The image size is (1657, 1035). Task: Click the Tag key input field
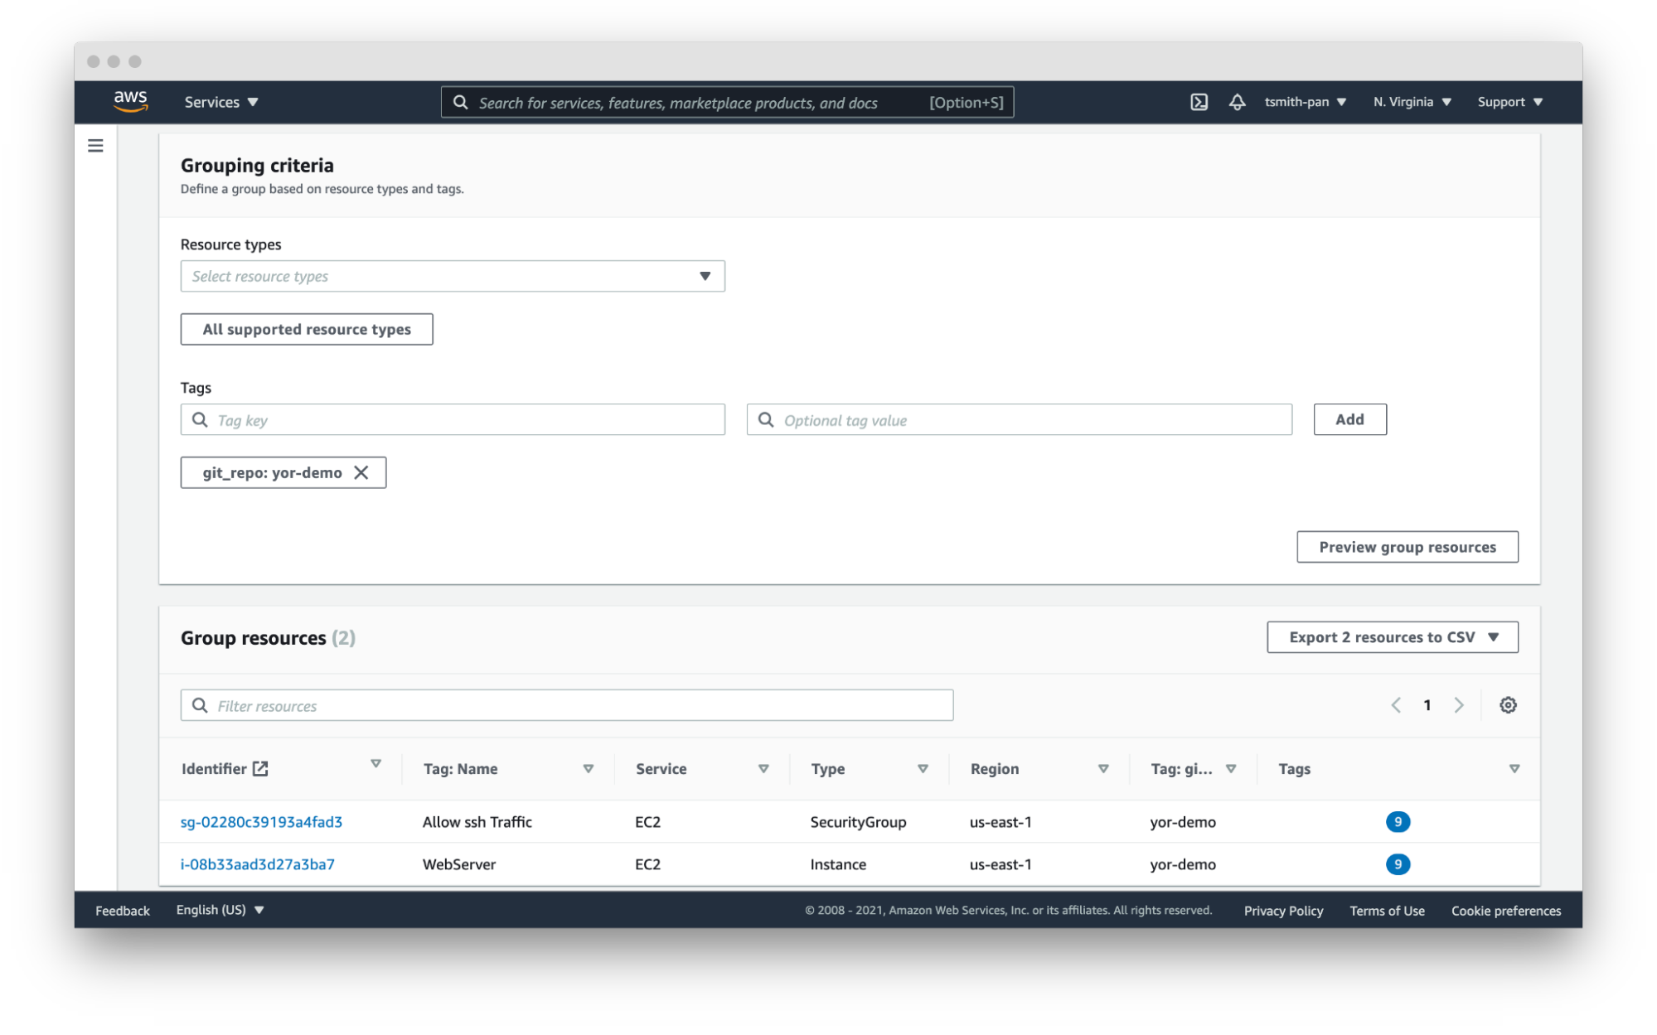(453, 419)
